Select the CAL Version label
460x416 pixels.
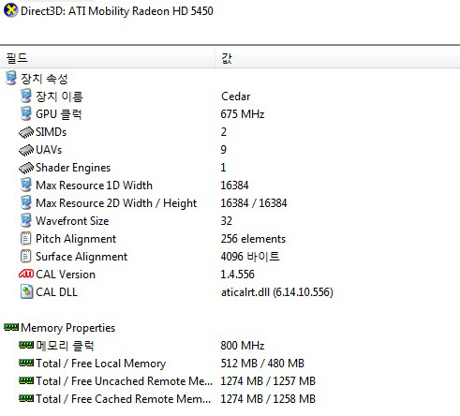[66, 275]
